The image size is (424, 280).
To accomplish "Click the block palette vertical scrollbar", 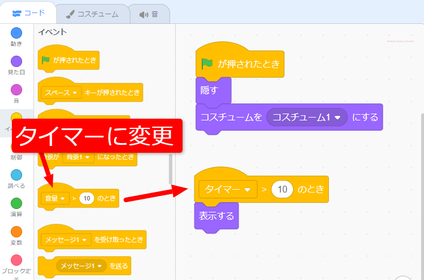I will tap(171, 169).
